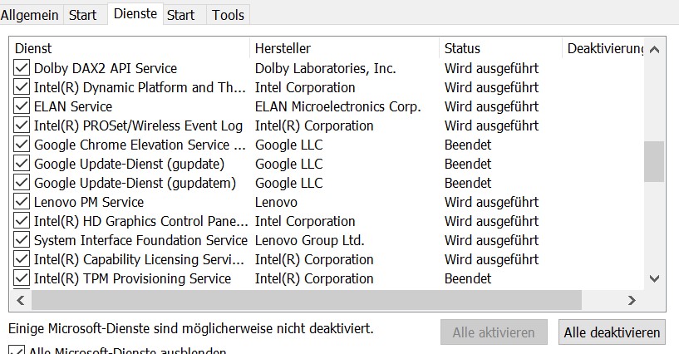Toggle Intel(R) Capability Licensing Service checkbox
The height and width of the screenshot is (354, 679).
point(22,258)
